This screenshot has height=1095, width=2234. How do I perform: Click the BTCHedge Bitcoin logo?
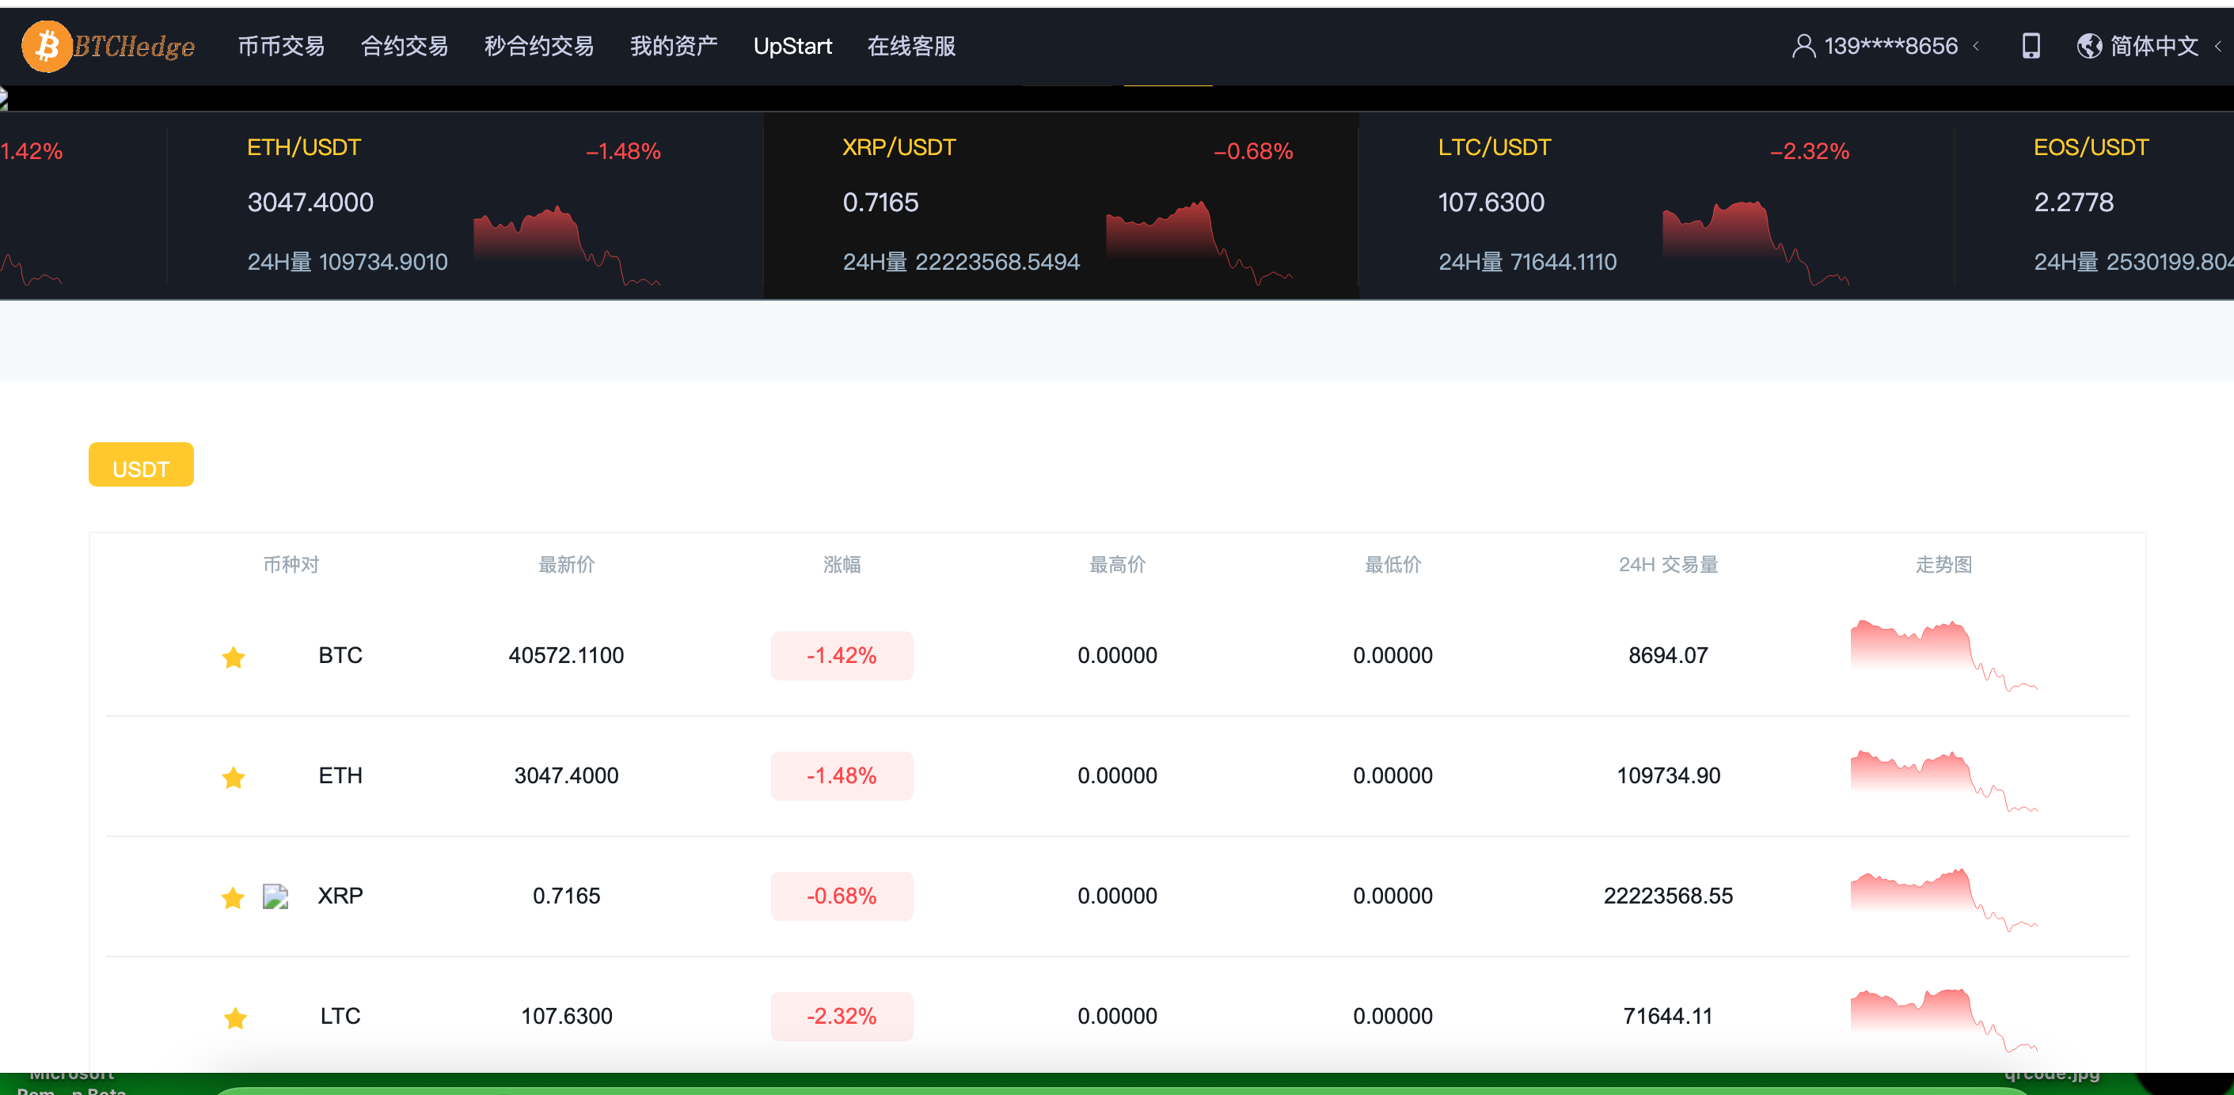pyautogui.click(x=47, y=46)
